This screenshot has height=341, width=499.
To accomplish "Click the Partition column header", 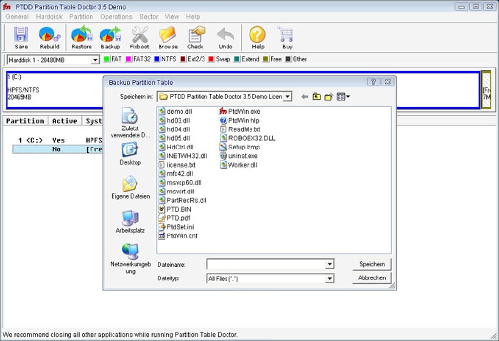I will click(25, 121).
